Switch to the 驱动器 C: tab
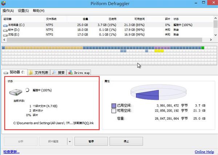This screenshot has height=155, width=218. click(15, 72)
